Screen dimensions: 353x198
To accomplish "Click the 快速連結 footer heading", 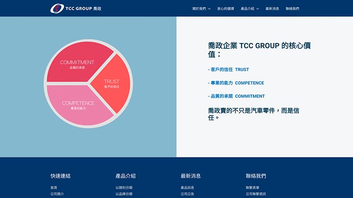I will click(x=60, y=176).
